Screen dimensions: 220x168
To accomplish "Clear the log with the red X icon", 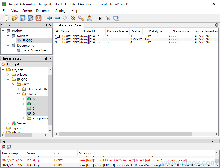I will tap(3, 147).
